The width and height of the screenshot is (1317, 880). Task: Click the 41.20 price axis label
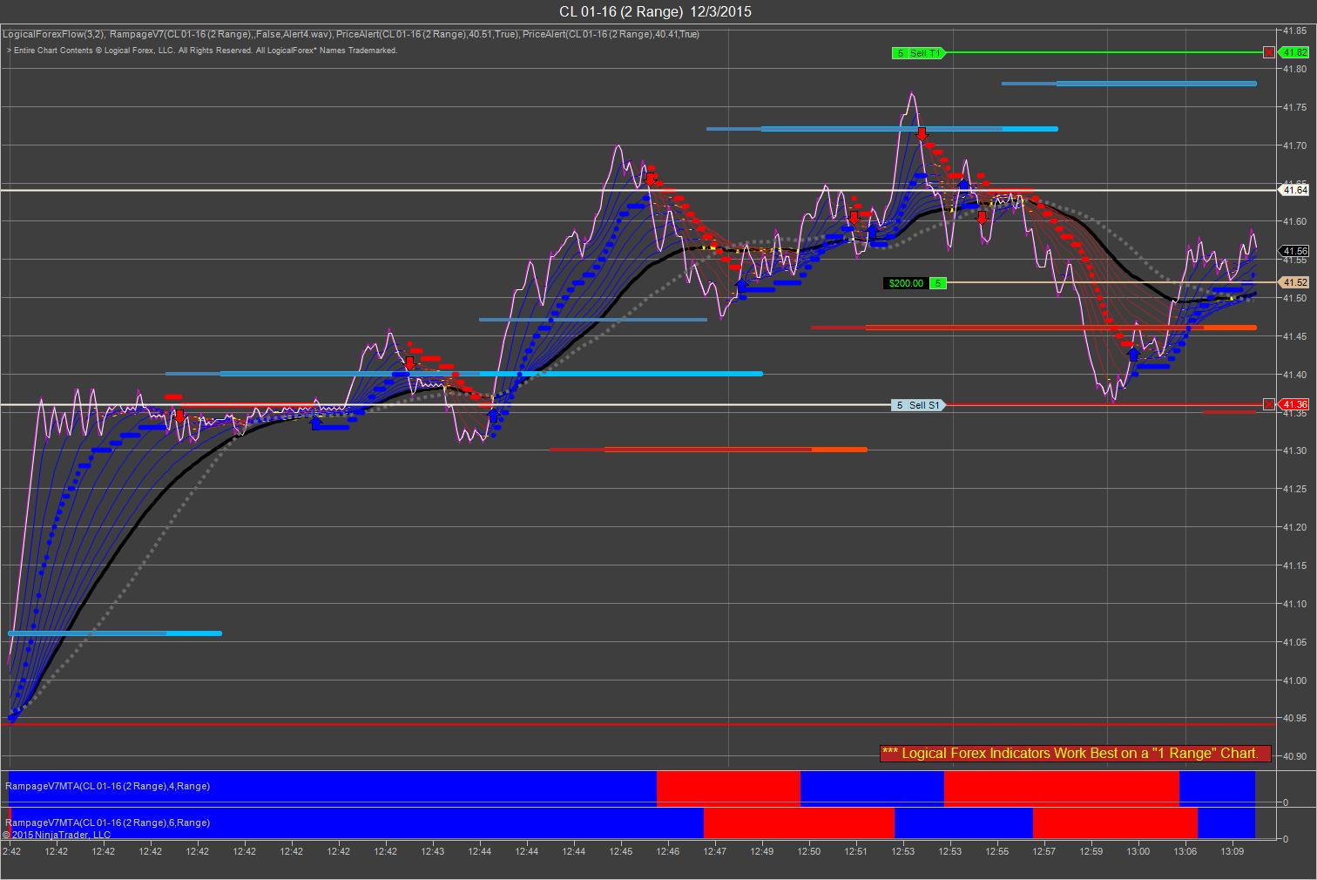(x=1294, y=528)
